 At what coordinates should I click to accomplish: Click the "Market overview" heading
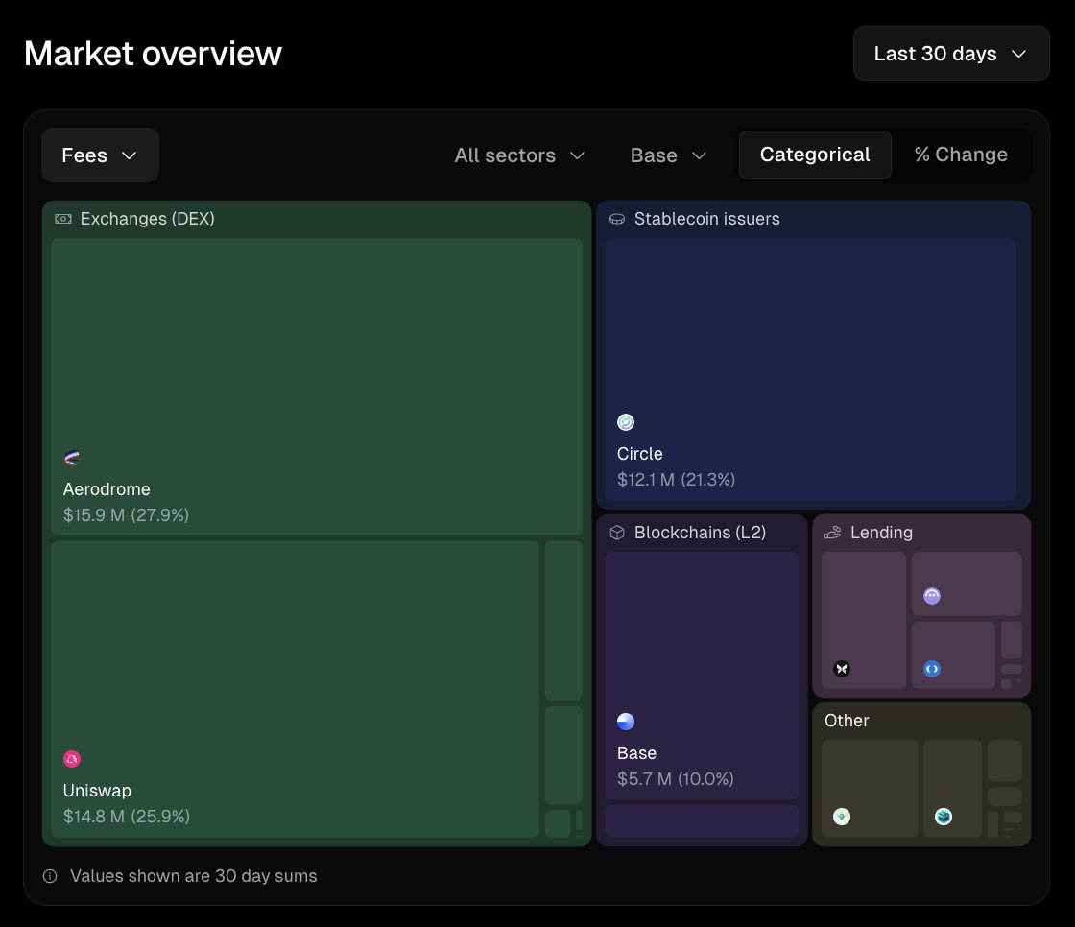coord(153,54)
